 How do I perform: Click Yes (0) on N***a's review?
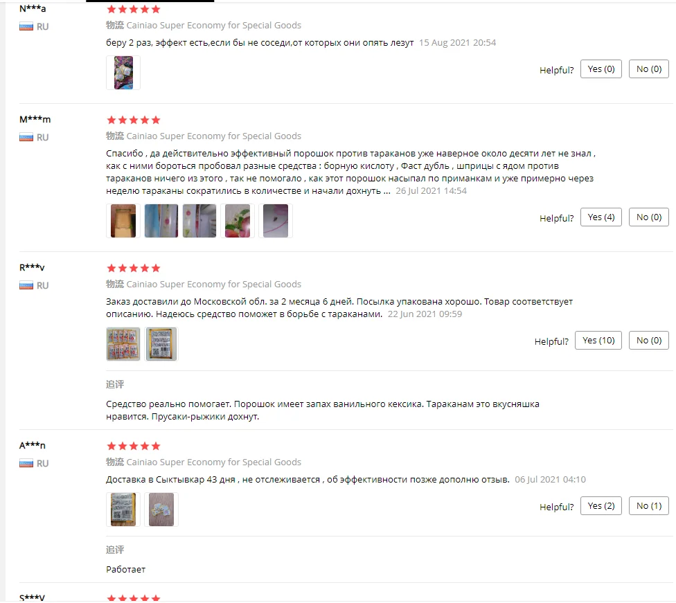click(601, 69)
